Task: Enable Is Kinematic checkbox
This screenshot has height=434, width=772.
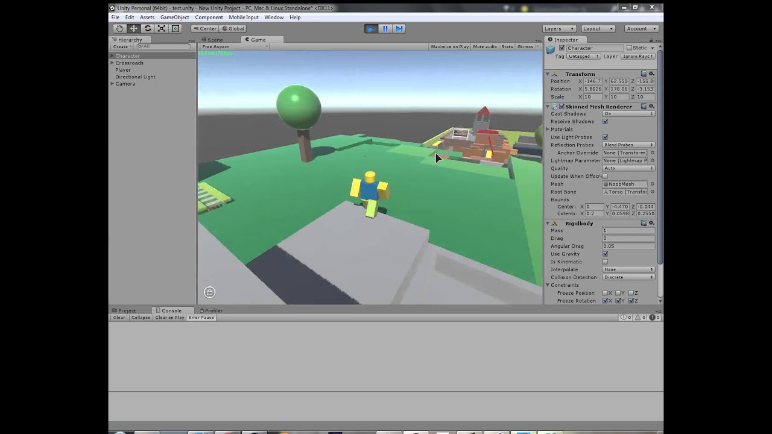Action: (x=605, y=262)
